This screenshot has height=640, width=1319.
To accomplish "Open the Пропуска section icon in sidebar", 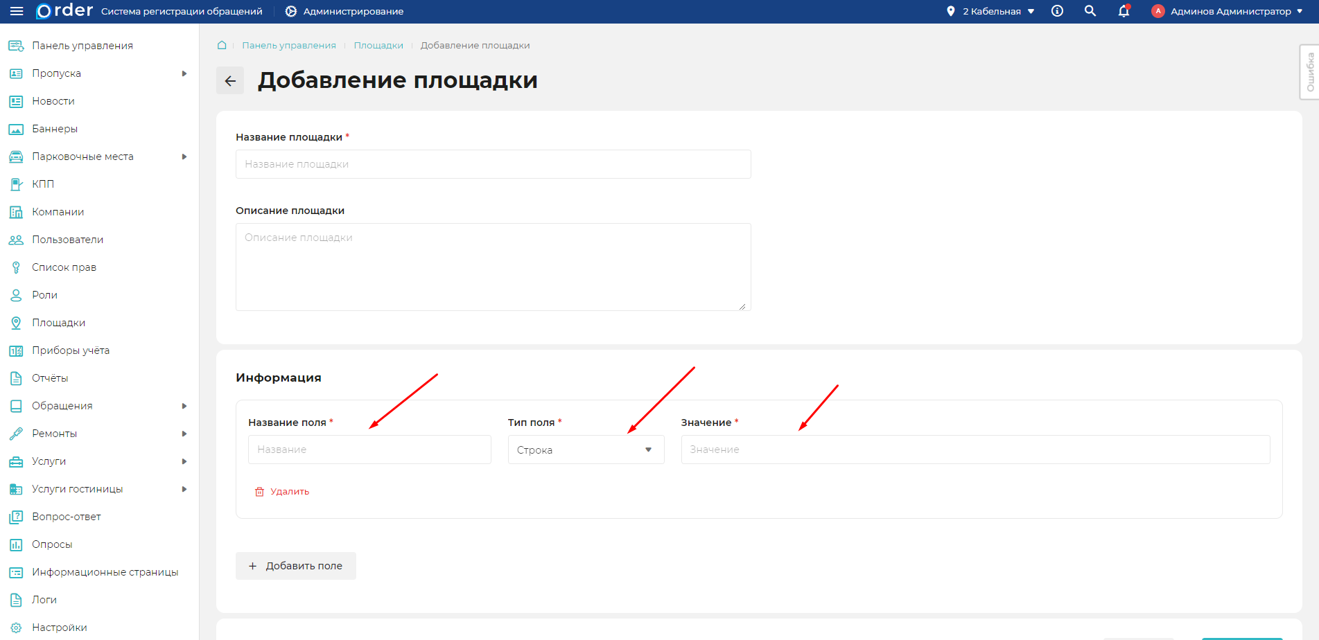I will [15, 73].
